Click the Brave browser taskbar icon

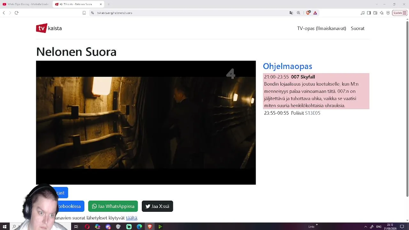point(150,227)
